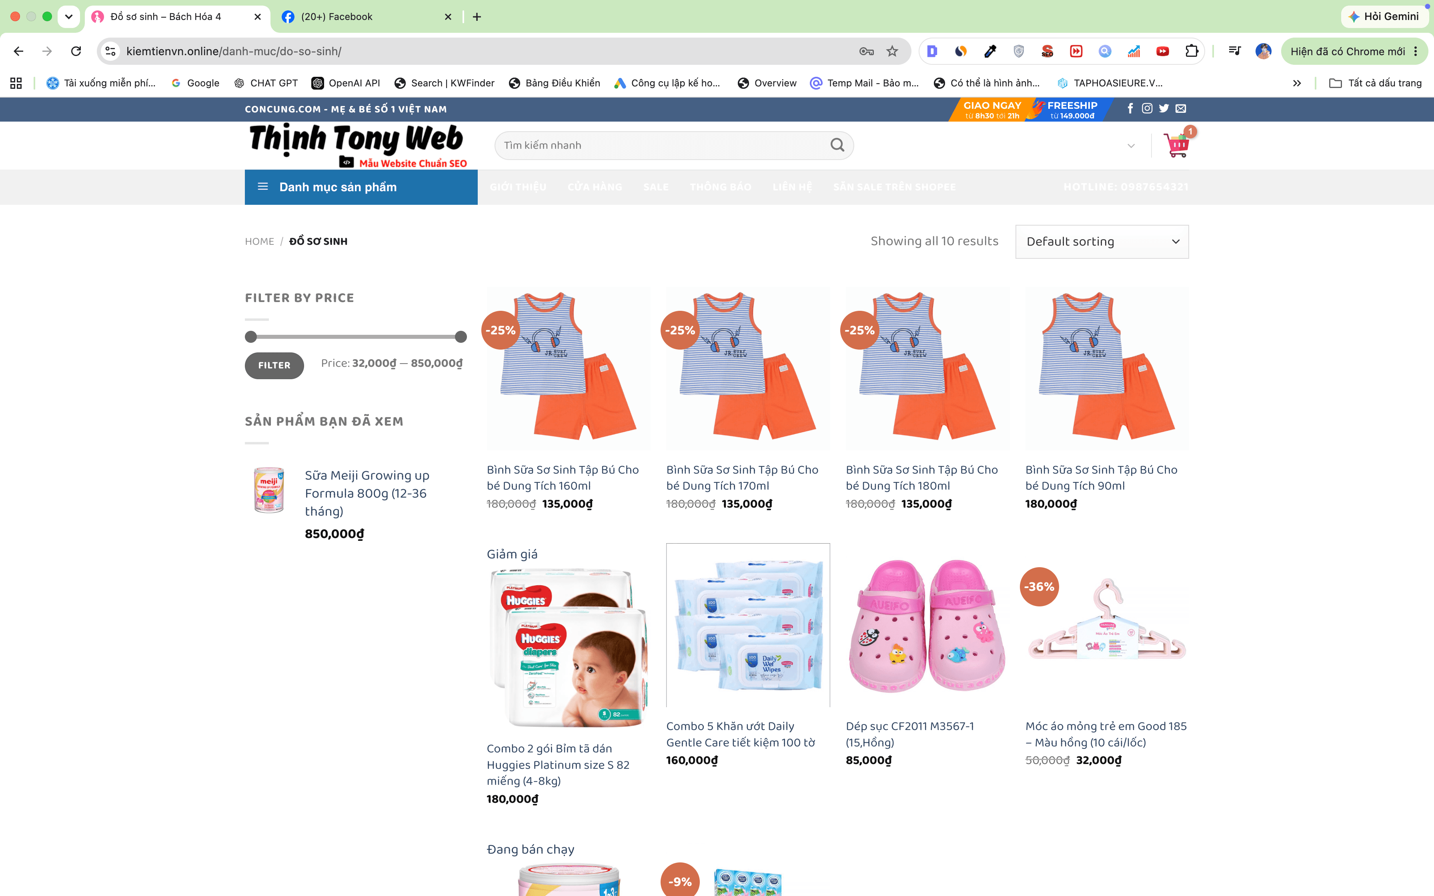Close the Facebook tab
This screenshot has width=1434, height=896.
pyautogui.click(x=448, y=16)
